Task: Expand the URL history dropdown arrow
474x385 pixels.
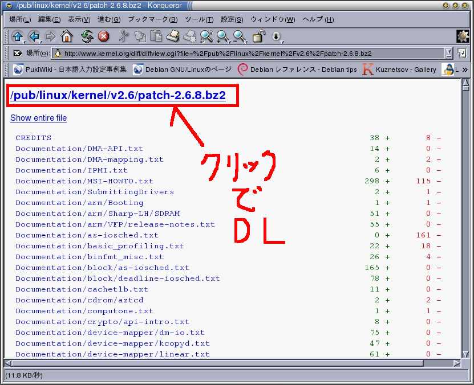Action: pos(448,54)
